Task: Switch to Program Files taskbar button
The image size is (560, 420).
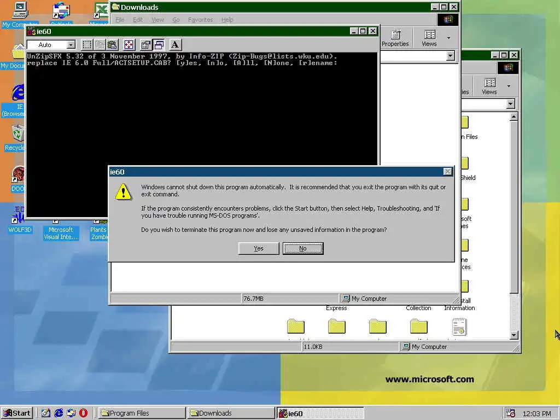Action: point(142,413)
